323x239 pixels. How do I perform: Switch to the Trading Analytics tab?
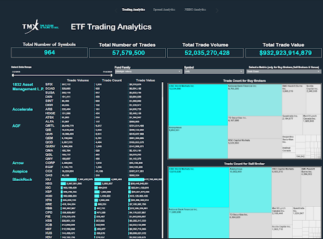coord(133,9)
